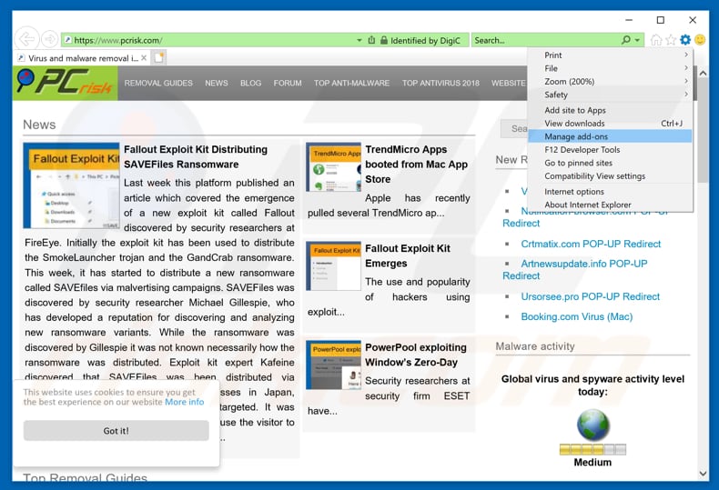Click the PCrisk logo
The height and width of the screenshot is (490, 719).
tap(65, 83)
